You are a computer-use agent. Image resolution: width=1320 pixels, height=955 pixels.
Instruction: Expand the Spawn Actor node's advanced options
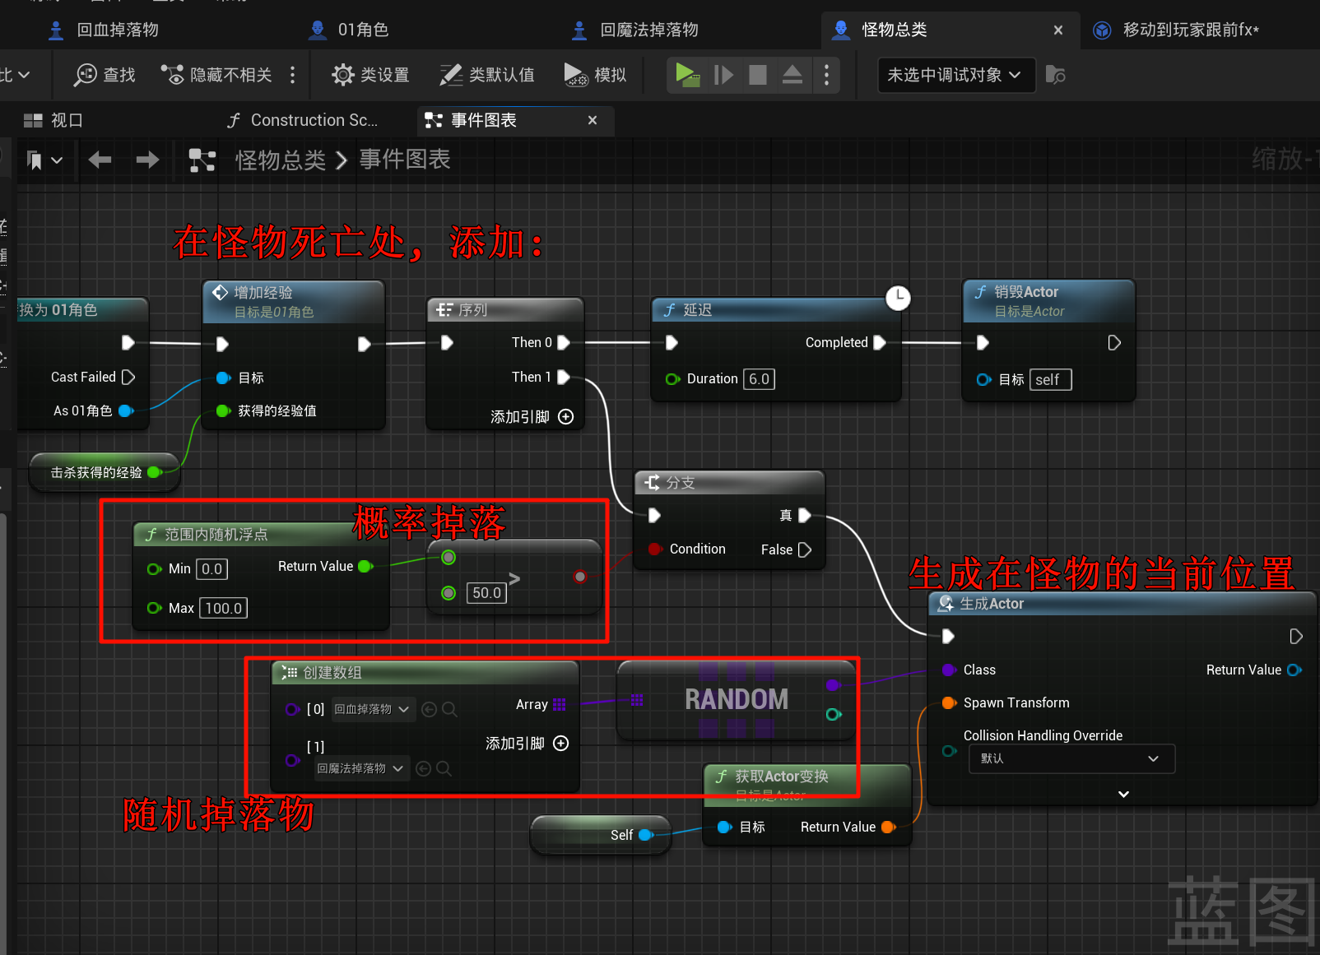click(x=1123, y=794)
